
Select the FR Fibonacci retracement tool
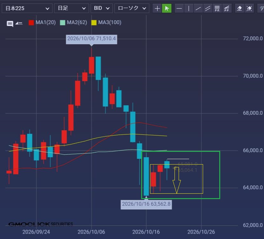[x=217, y=8]
